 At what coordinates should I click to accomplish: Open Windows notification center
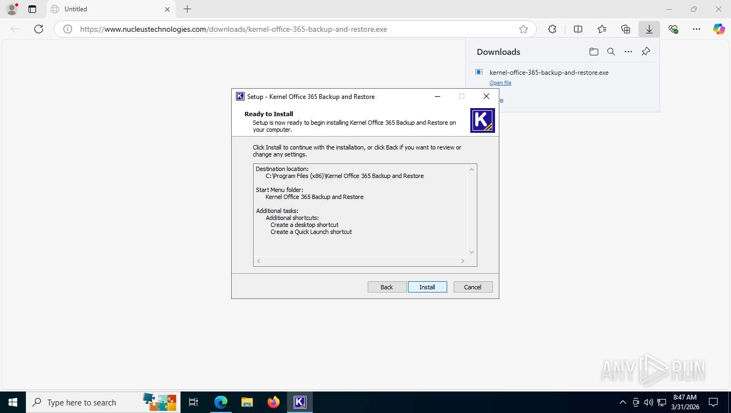click(x=713, y=402)
